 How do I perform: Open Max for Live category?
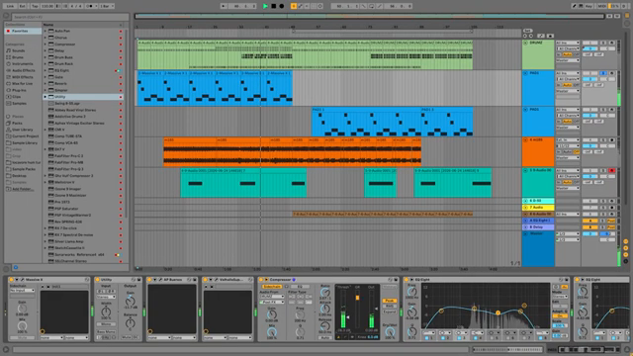pos(22,83)
